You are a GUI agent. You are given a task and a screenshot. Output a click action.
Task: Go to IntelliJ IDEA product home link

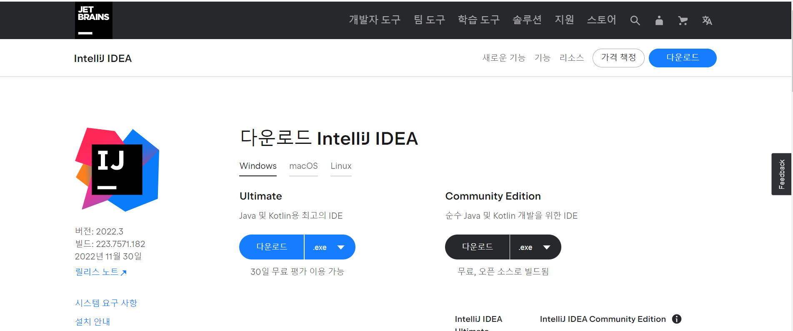(103, 59)
